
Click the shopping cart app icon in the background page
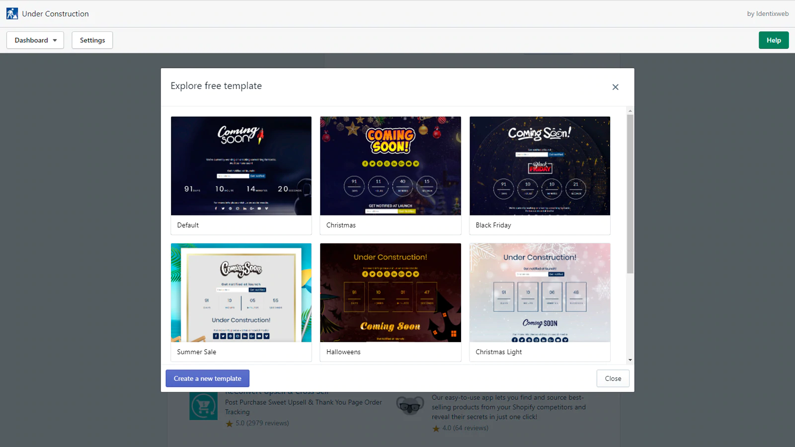click(203, 406)
